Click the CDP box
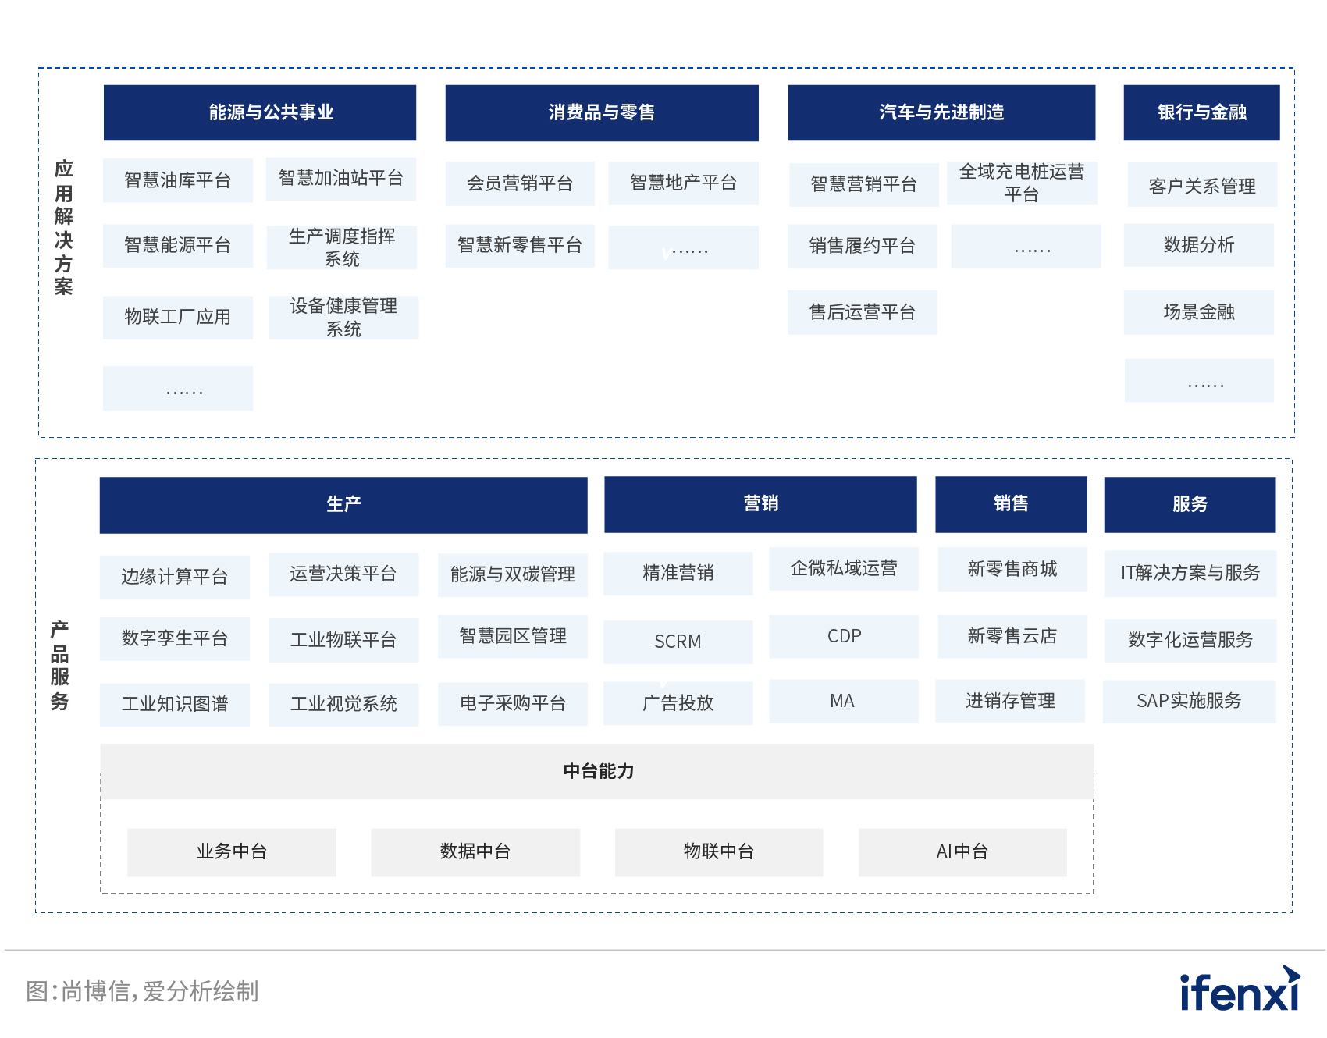 [844, 636]
